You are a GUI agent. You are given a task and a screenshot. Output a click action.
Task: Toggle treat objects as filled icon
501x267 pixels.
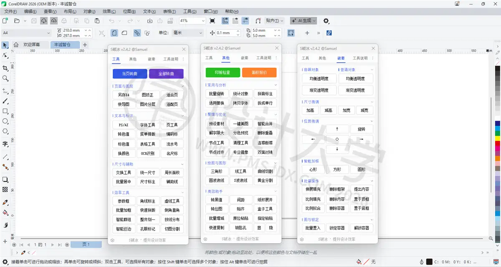point(291,33)
